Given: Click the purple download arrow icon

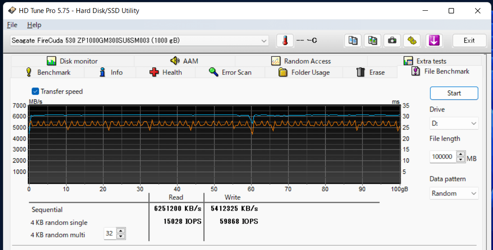Looking at the screenshot, I should pyautogui.click(x=434, y=40).
